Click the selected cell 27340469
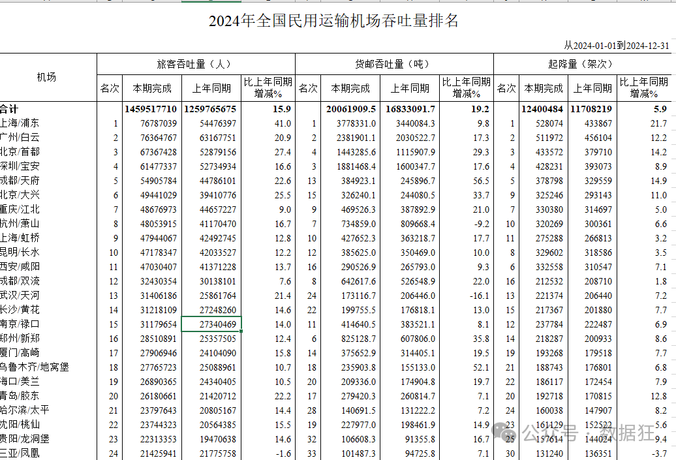676x460 pixels. click(x=211, y=324)
